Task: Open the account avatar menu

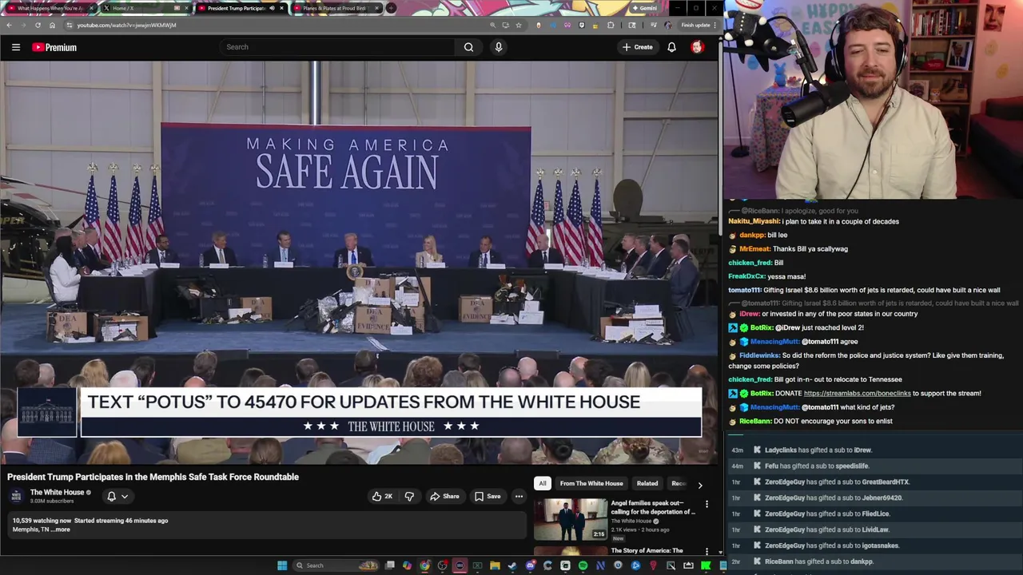Action: 697,47
